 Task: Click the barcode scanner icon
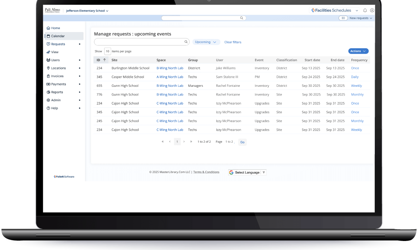pyautogui.click(x=343, y=18)
